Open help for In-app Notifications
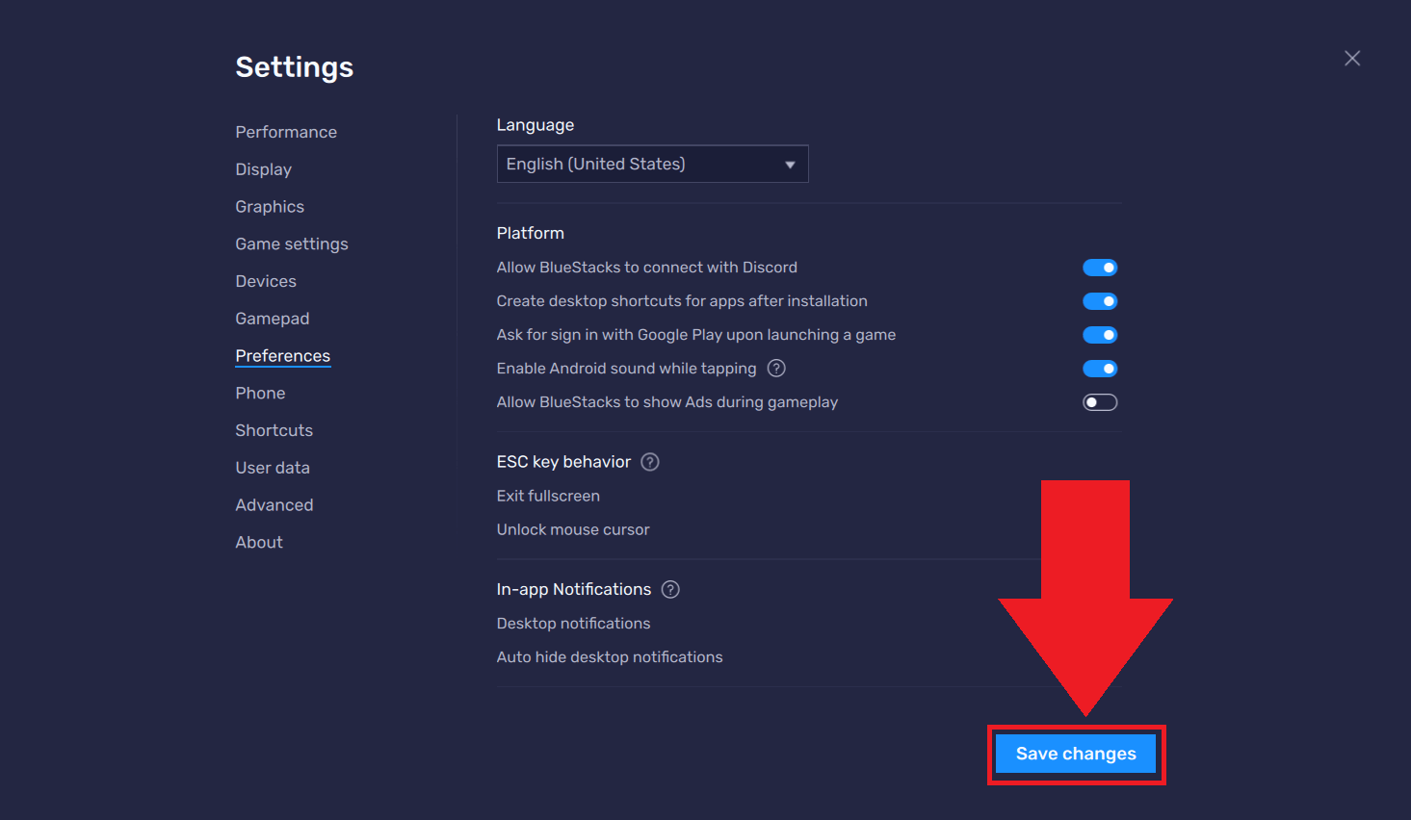Image resolution: width=1411 pixels, height=820 pixels. point(670,589)
